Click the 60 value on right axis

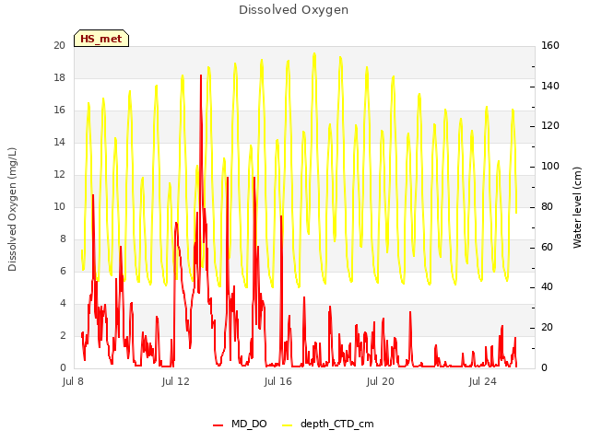pyautogui.click(x=547, y=248)
